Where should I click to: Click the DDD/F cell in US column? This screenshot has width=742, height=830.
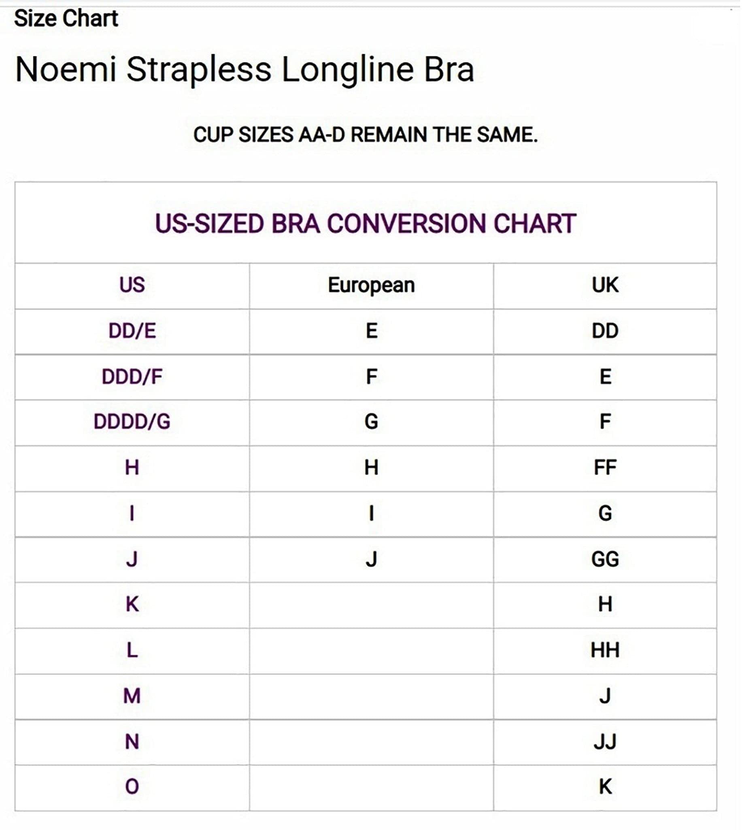click(x=132, y=377)
